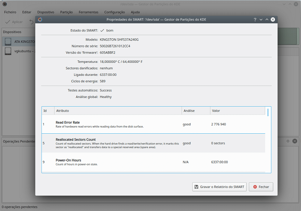Open the Editar menu
The width and height of the screenshot is (301, 211).
(27, 12)
